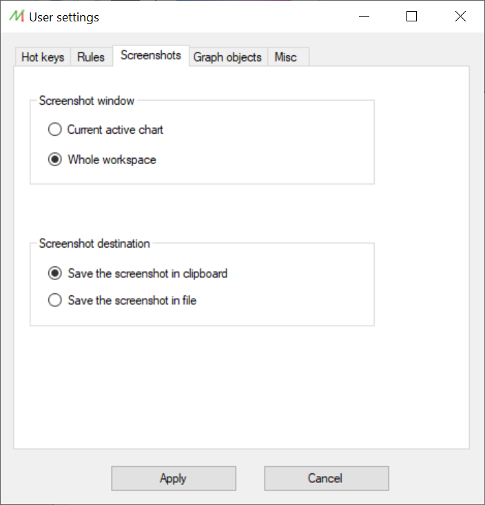
Task: Click the Screenshot destination group heading
Action: click(94, 244)
